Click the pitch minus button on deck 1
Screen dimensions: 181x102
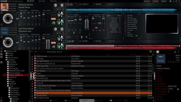point(15,25)
